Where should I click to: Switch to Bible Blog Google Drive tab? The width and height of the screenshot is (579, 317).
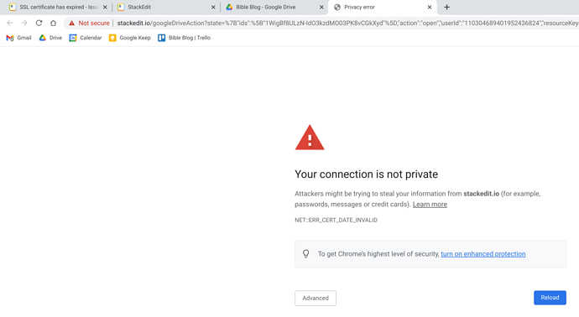tap(271, 7)
